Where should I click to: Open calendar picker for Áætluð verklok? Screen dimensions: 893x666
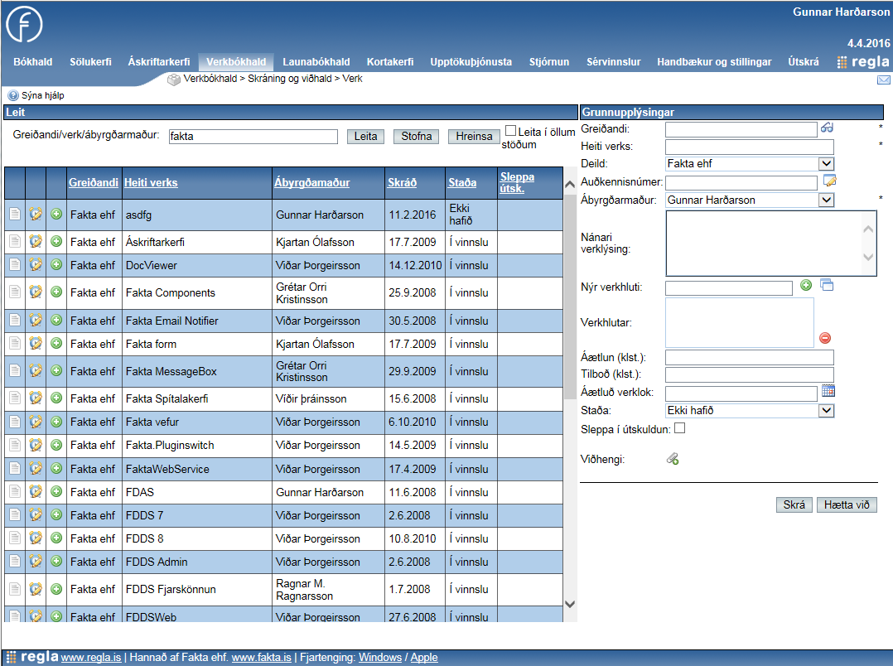coord(828,392)
